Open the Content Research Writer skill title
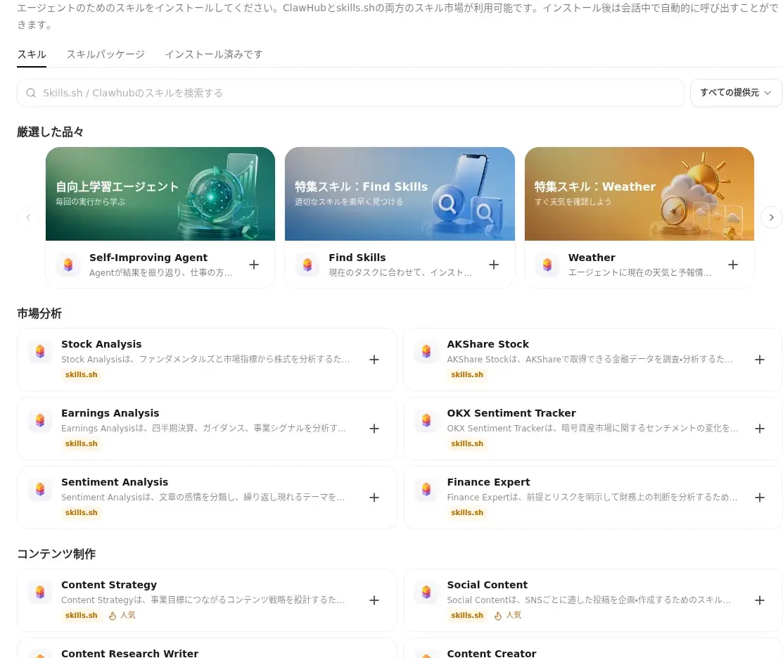 tap(130, 653)
